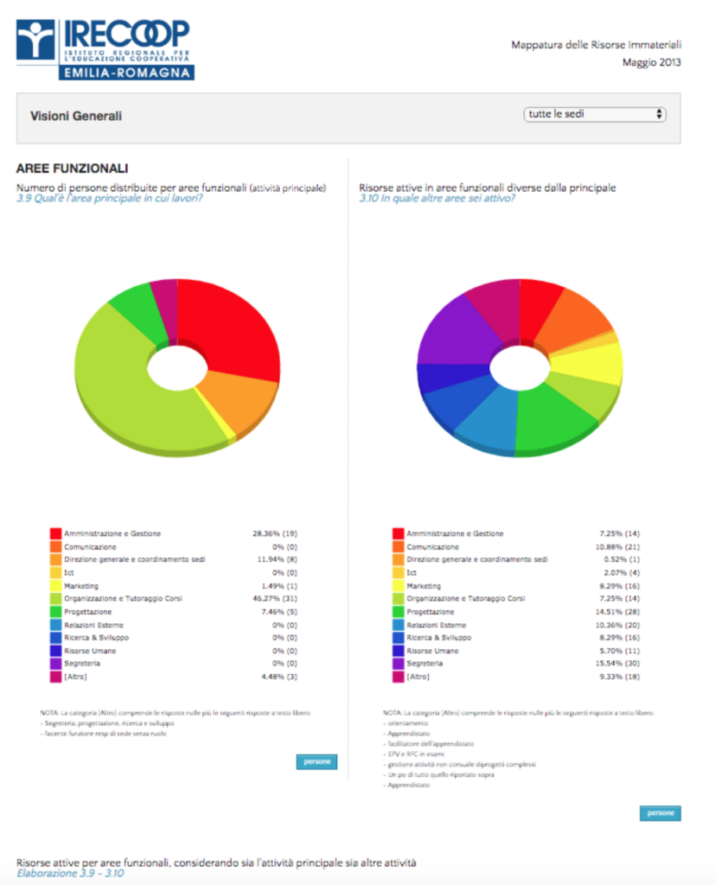Select the purple Segreteria swatch in right legend
Viewport: 715px width, 885px height.
[398, 664]
